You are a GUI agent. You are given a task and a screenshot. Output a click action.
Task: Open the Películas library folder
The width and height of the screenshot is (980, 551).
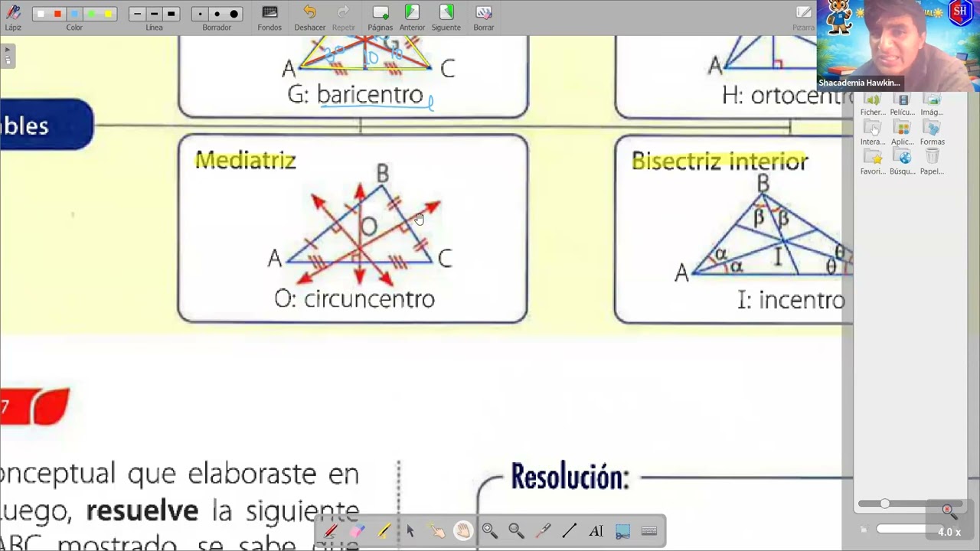(903, 104)
